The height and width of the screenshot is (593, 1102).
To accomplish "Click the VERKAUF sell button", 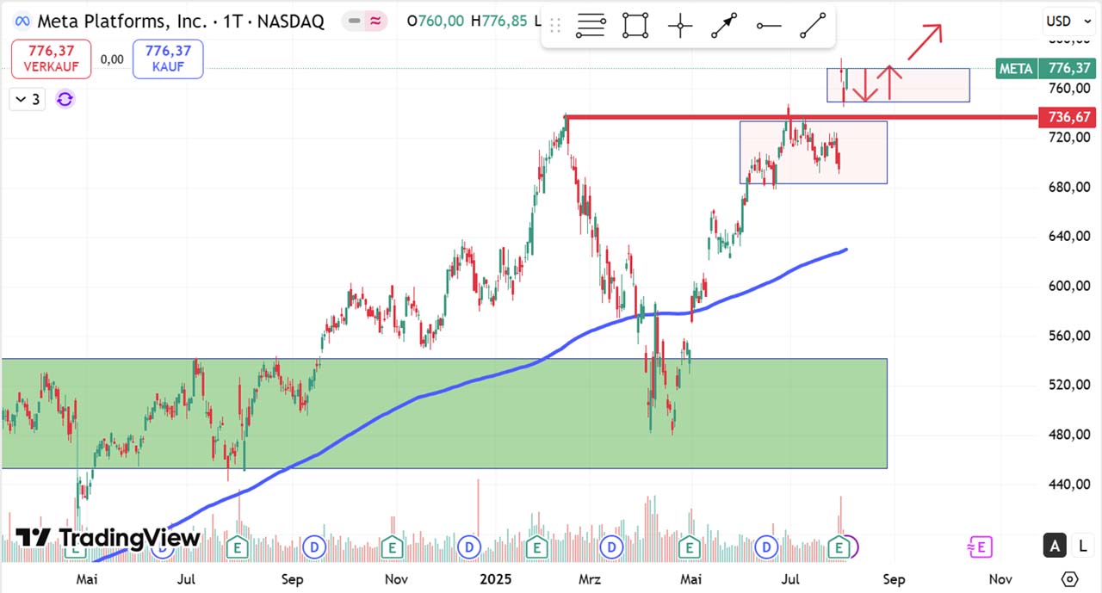I will (51, 59).
